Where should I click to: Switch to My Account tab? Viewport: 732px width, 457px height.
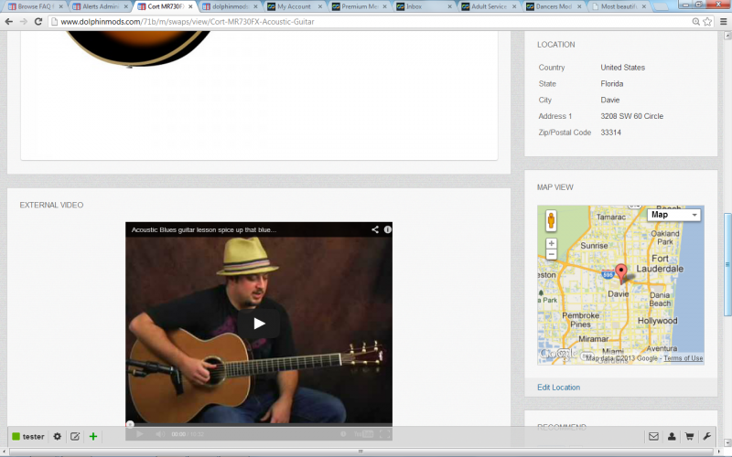coord(294,6)
